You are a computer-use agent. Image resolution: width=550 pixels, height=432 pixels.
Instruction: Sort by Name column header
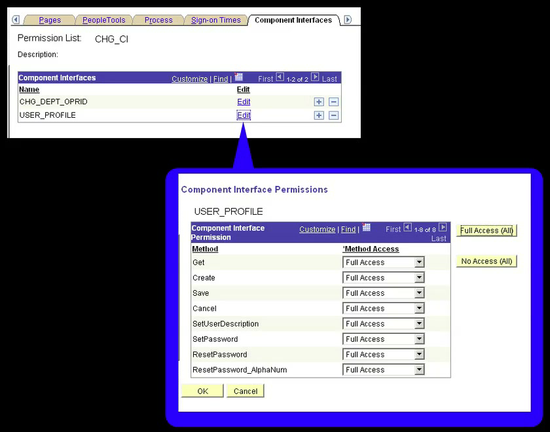(x=29, y=90)
